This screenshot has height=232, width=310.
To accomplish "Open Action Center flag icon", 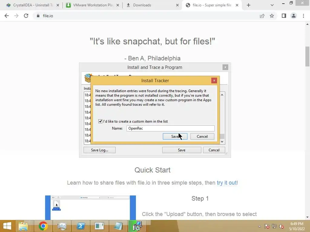I will click(267, 226).
